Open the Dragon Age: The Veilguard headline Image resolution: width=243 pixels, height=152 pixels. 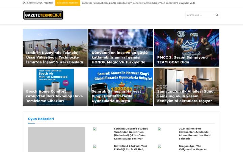[193, 148]
